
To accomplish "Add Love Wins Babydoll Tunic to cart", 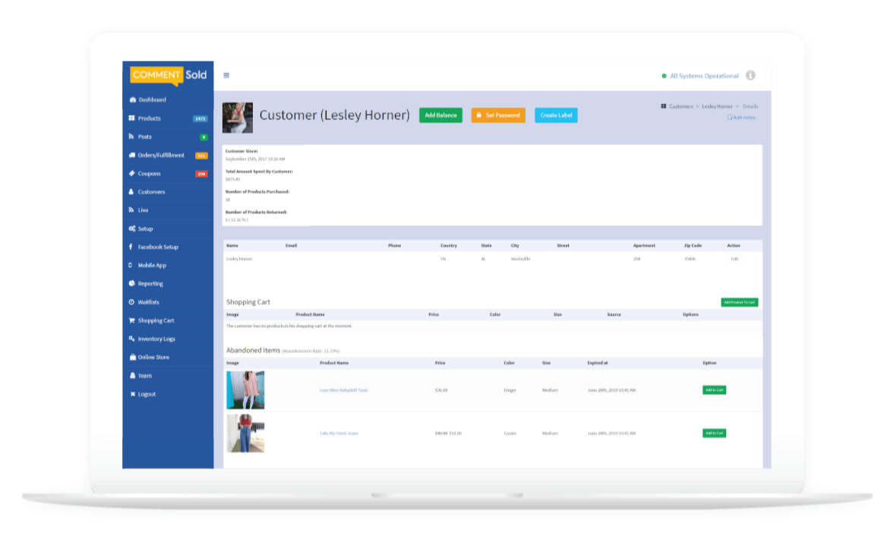I will pos(714,390).
